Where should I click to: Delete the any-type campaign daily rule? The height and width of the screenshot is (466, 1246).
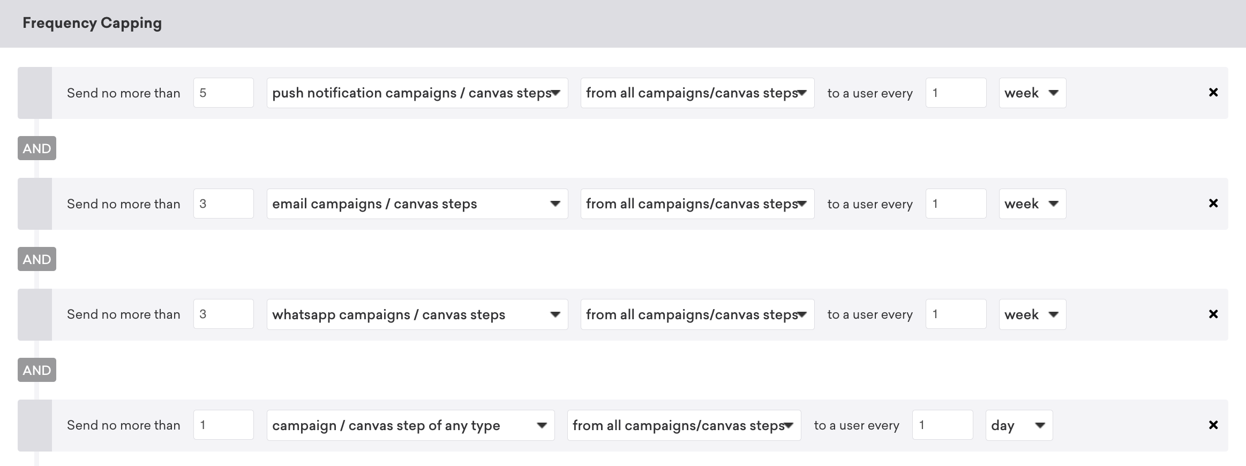coord(1213,425)
